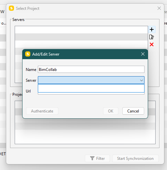Open the Filter button in Select Project
The width and height of the screenshot is (167, 170).
(97, 159)
